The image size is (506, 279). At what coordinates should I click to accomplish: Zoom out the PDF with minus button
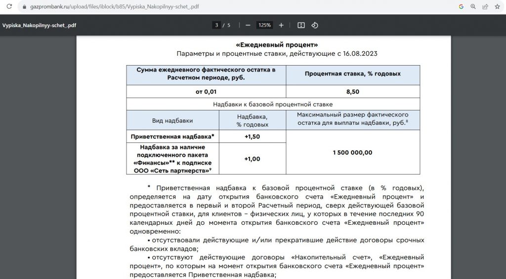point(248,25)
